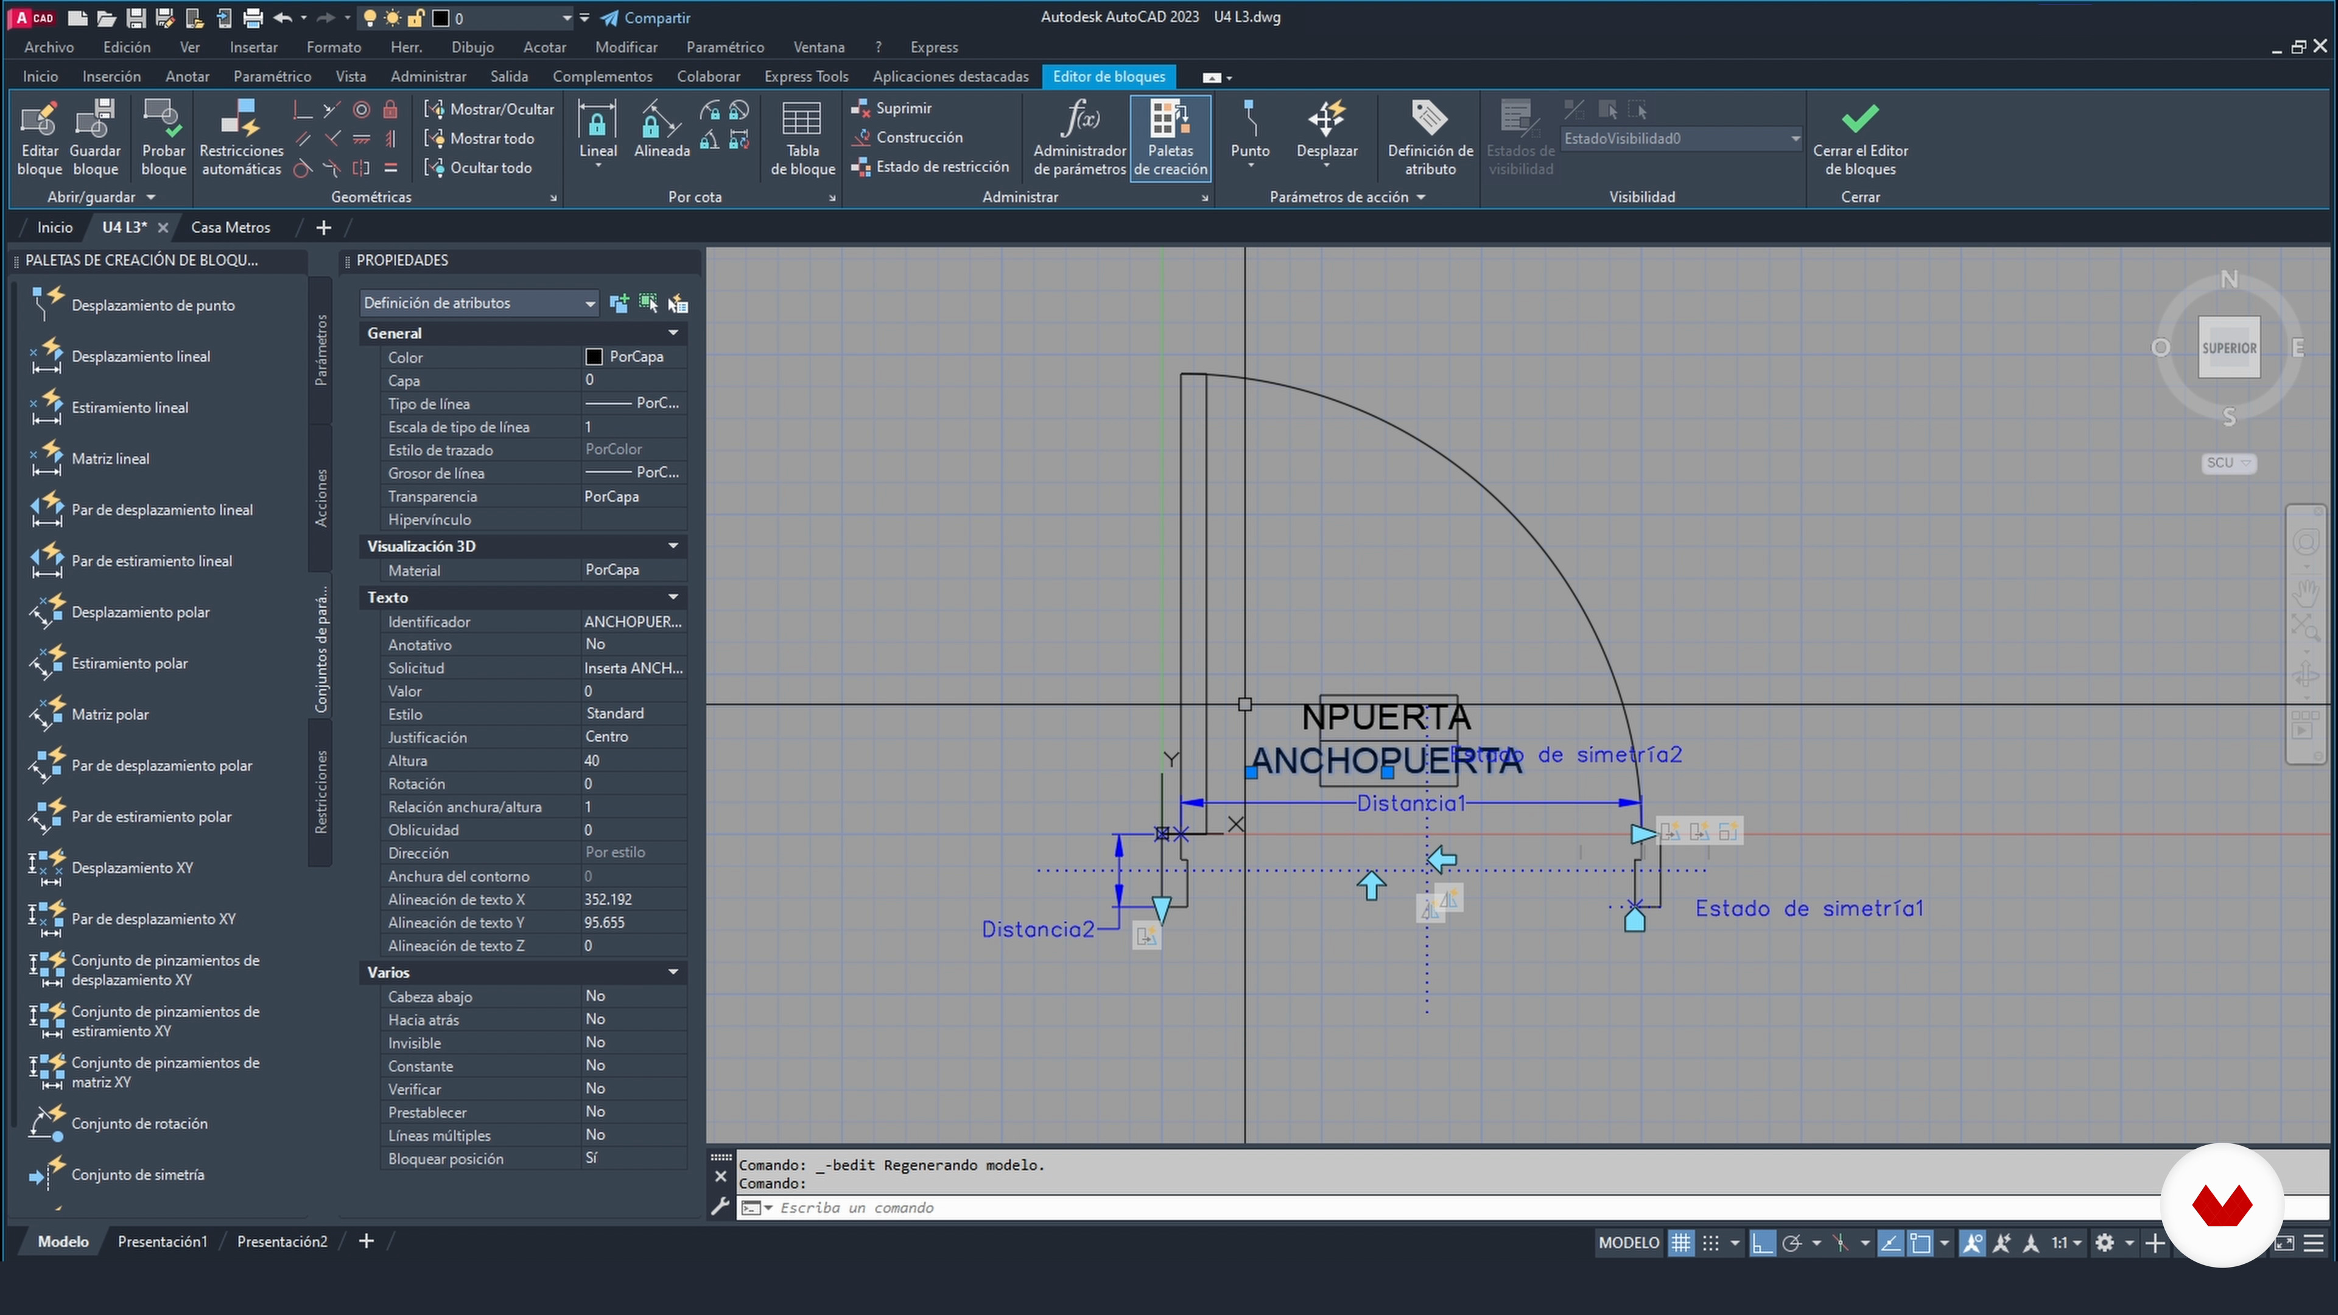The image size is (2338, 1315).
Task: Open EstadoVisibilidad0 dropdown
Action: click(1682, 139)
